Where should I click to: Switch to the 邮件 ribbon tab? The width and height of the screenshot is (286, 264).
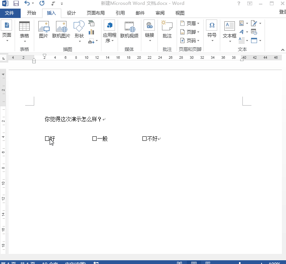coord(140,13)
